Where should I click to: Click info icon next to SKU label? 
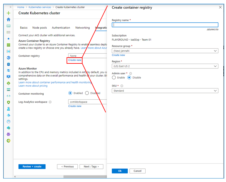coord(122,86)
